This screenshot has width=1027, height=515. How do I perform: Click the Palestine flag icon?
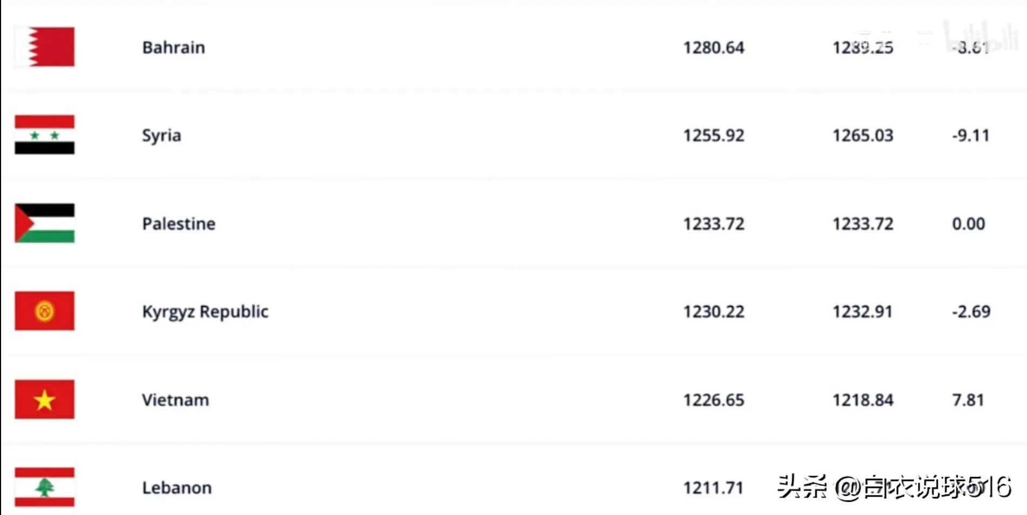(x=45, y=223)
